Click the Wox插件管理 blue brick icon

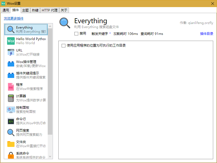(x=11, y=64)
